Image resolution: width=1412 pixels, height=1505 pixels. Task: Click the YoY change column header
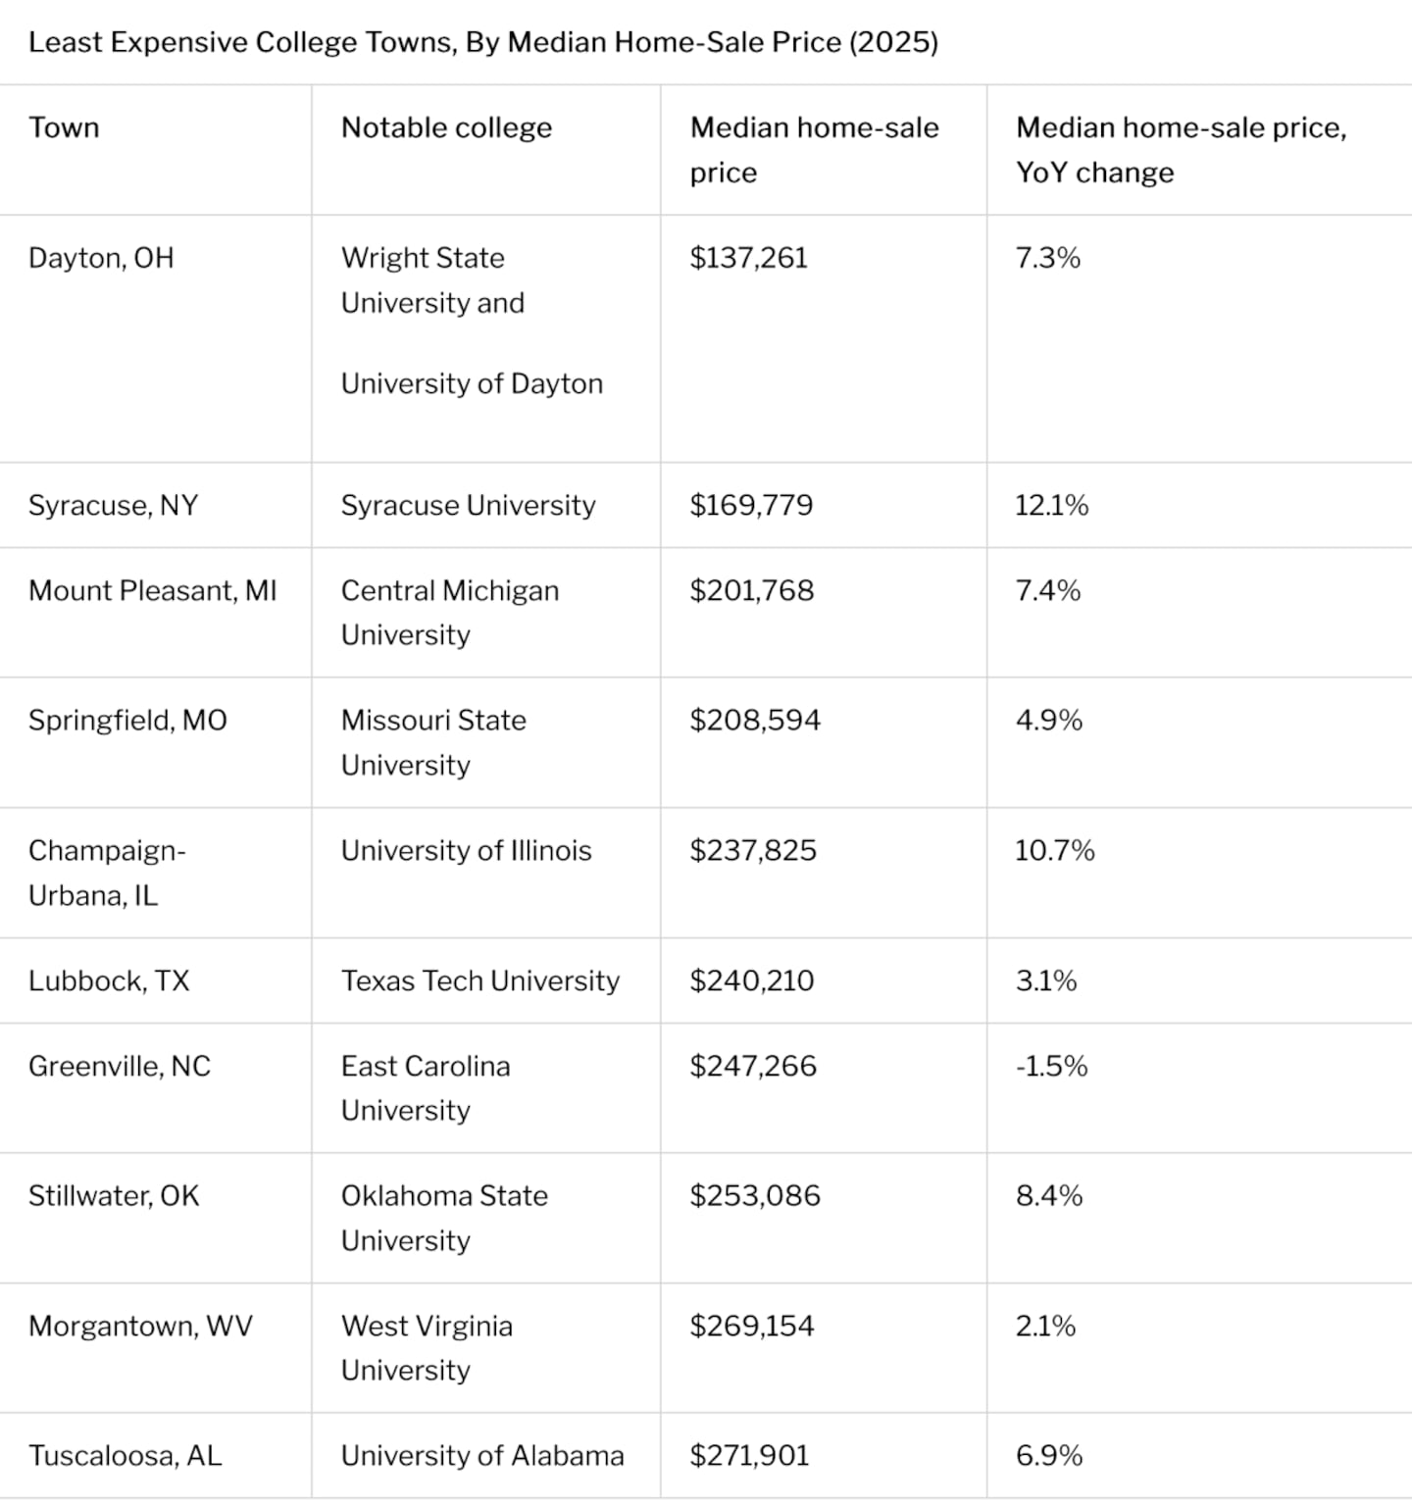(1181, 149)
